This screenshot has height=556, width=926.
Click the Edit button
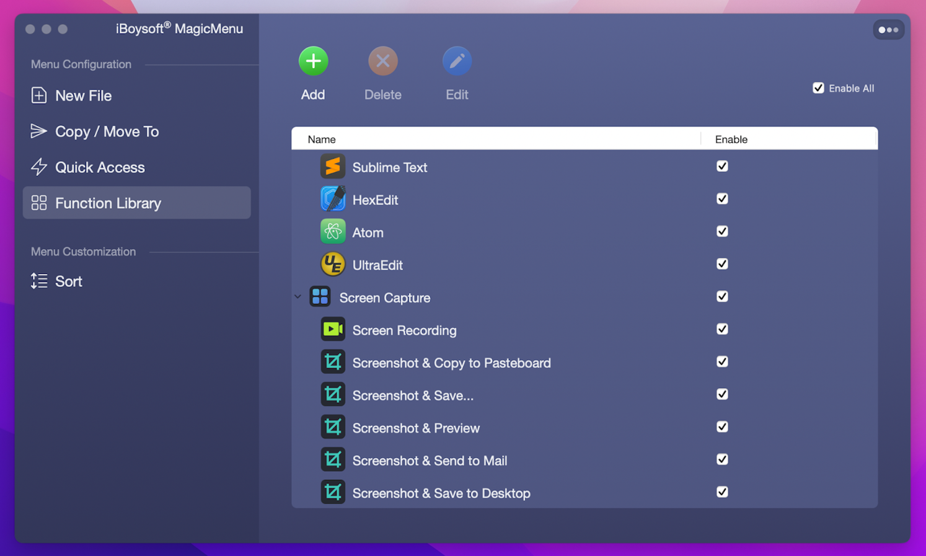tap(457, 61)
